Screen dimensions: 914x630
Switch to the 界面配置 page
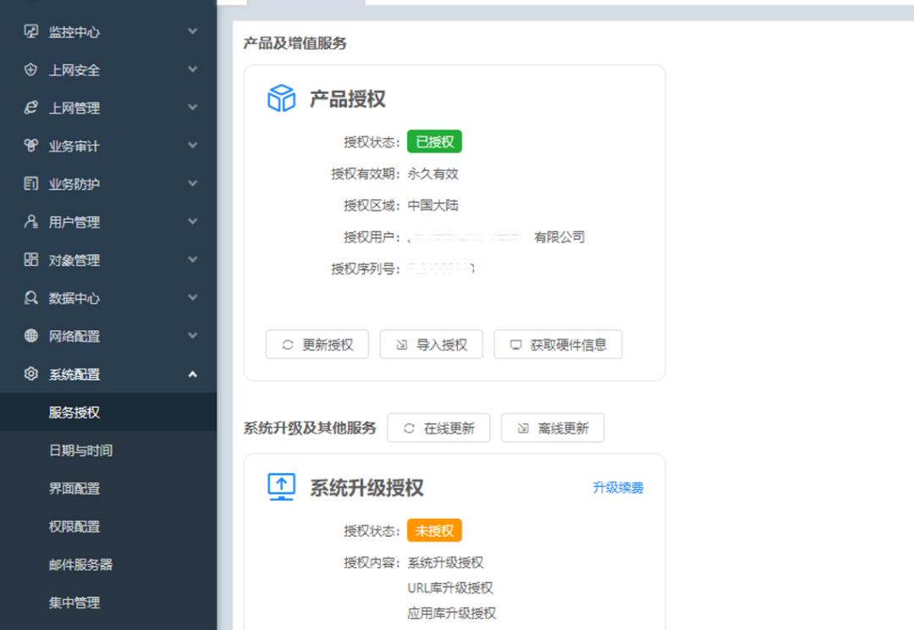[76, 489]
